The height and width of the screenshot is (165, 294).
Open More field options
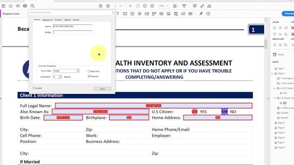(x=278, y=55)
